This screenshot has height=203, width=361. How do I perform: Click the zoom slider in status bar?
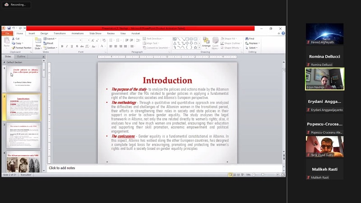pyautogui.click(x=263, y=175)
